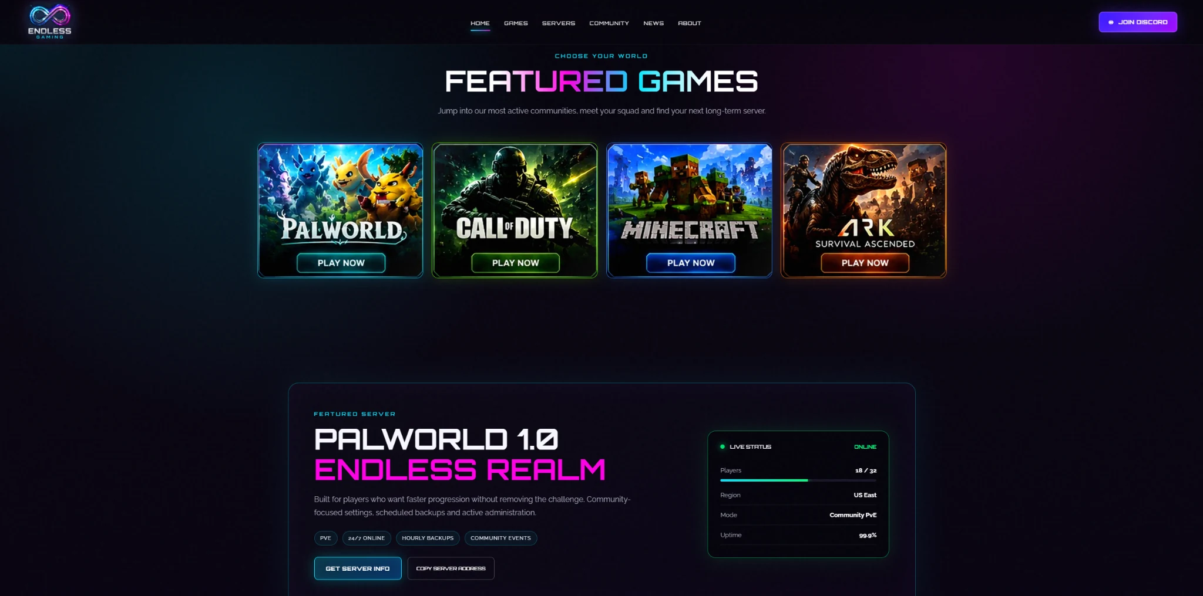Click the Choose Your World label
This screenshot has width=1203, height=596.
point(601,56)
